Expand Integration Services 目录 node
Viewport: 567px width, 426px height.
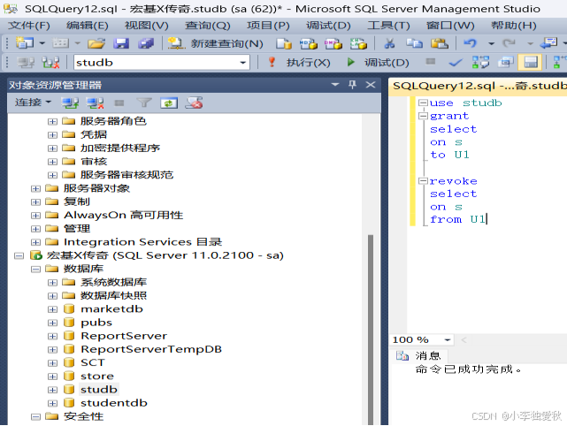pyautogui.click(x=35, y=242)
